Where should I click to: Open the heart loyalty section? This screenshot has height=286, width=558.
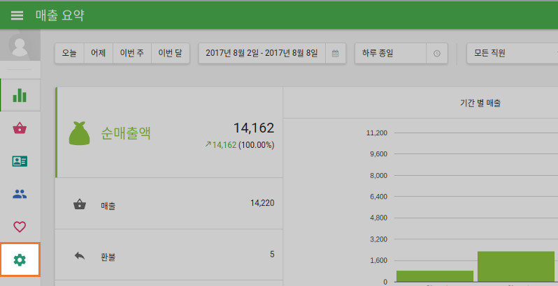click(20, 227)
